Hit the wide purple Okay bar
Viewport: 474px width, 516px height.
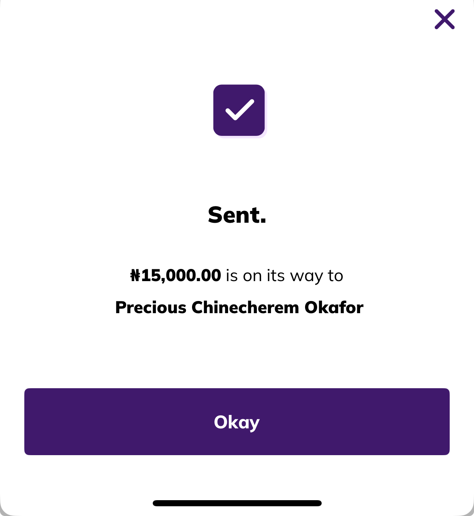click(x=237, y=421)
